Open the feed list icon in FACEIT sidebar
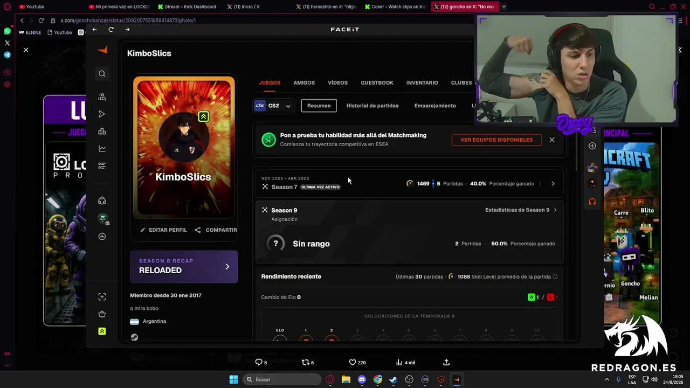This screenshot has width=690, height=388. click(102, 166)
